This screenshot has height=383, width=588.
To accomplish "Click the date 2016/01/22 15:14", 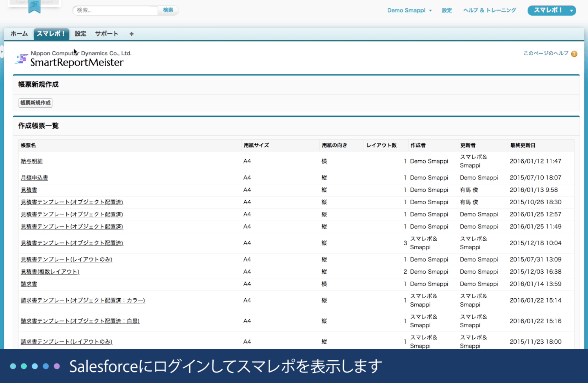I will coord(535,300).
